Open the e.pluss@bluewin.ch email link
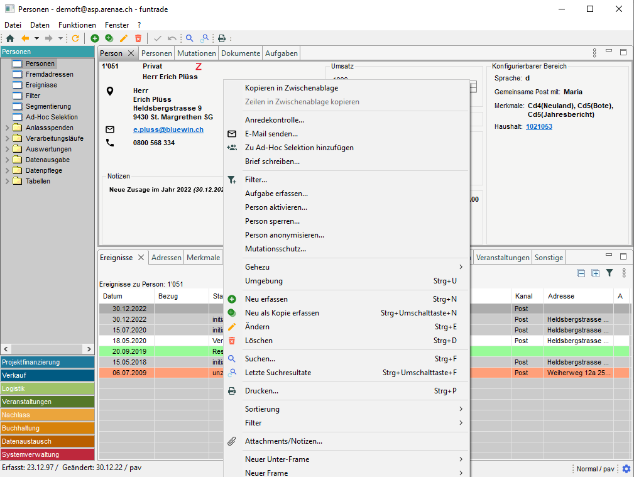The width and height of the screenshot is (634, 477). pyautogui.click(x=168, y=129)
